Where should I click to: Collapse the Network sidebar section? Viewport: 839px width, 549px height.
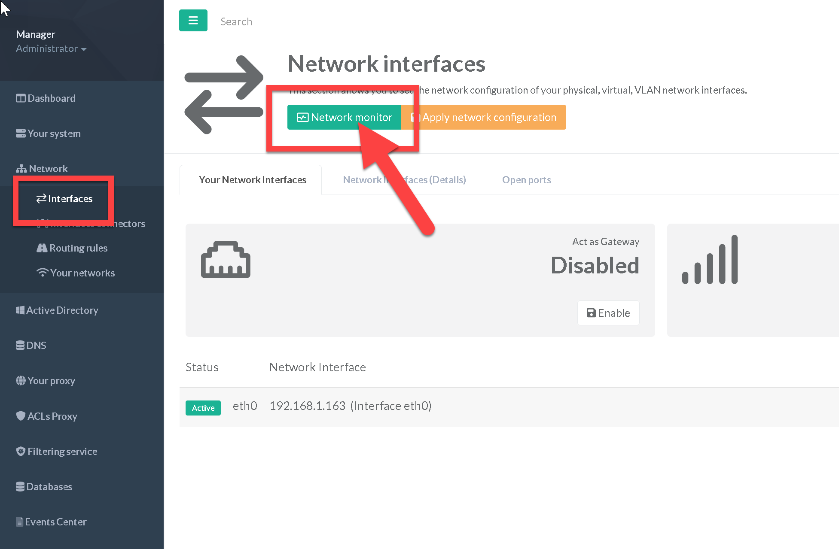click(42, 169)
